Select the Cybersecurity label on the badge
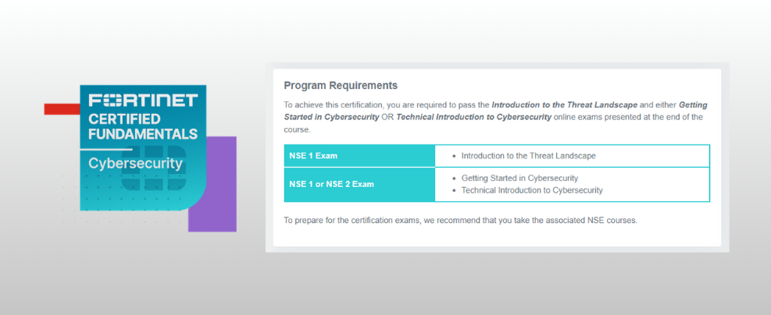 (135, 164)
